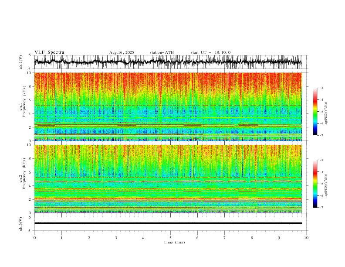
Task: Click time axis tick label "1"
Action: (x=61, y=238)
